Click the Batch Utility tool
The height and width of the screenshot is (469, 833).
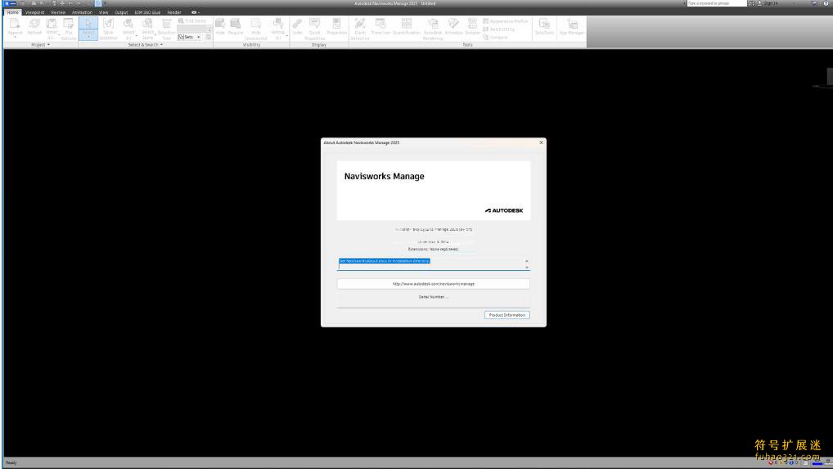click(x=498, y=29)
